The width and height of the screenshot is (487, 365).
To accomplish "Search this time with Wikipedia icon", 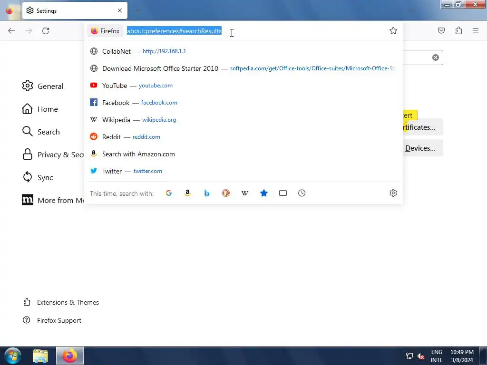I will pos(245,193).
